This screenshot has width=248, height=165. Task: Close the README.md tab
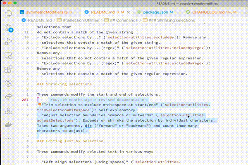click(x=129, y=12)
